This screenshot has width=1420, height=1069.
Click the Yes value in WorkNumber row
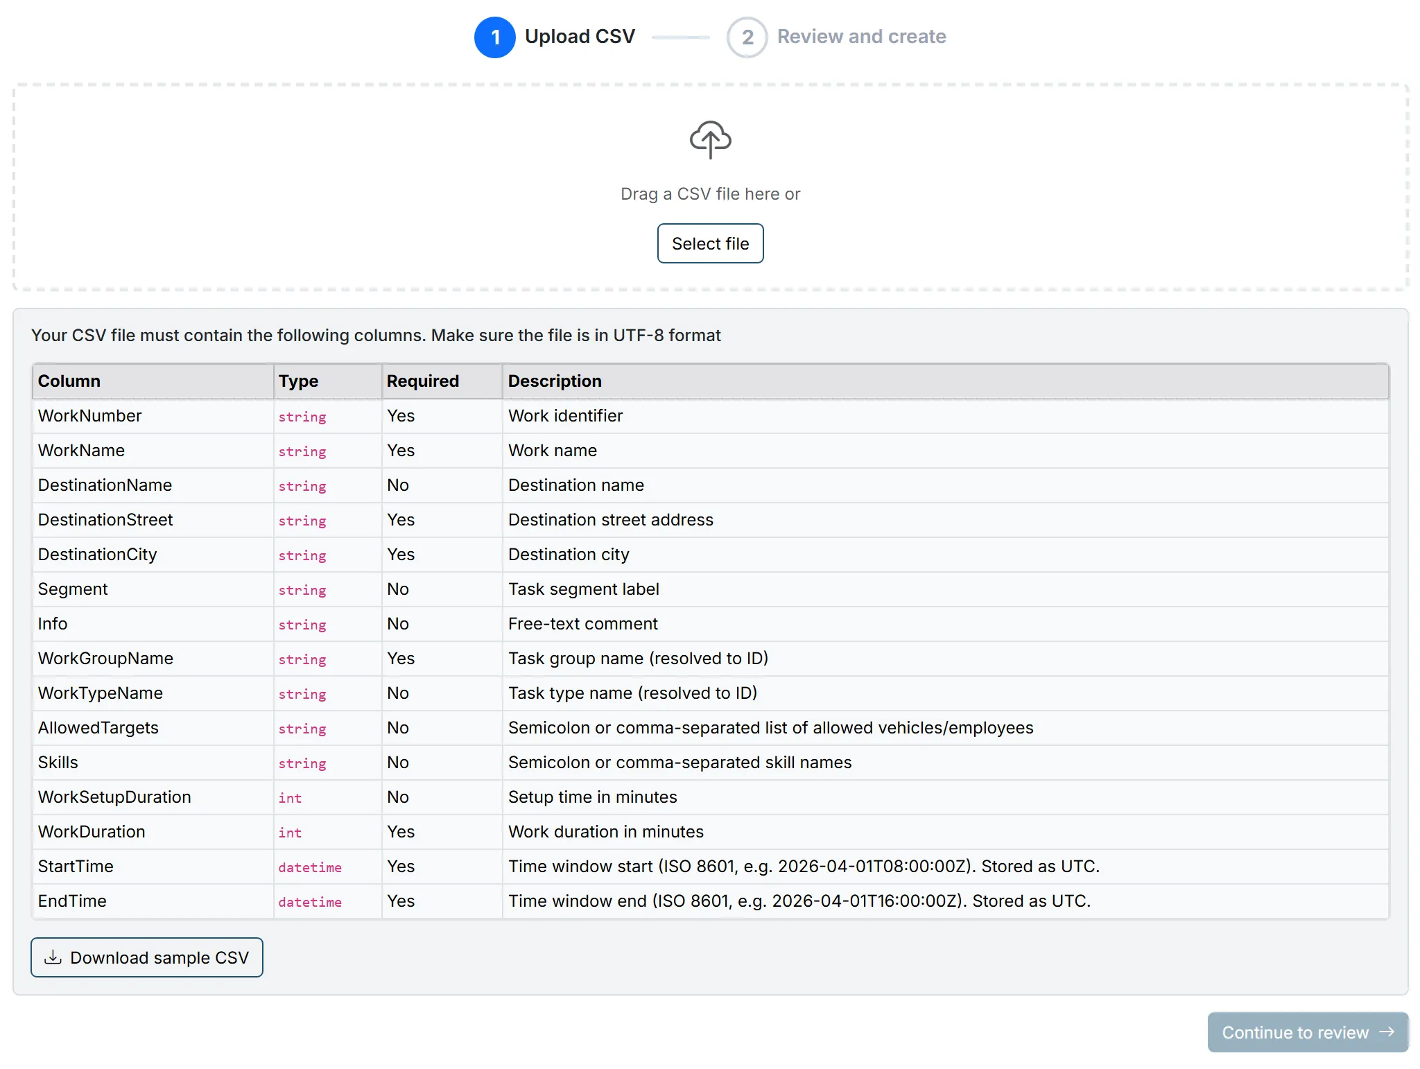[400, 416]
